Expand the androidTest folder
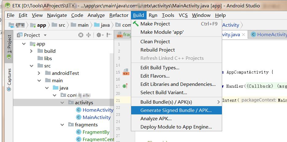 39,73
